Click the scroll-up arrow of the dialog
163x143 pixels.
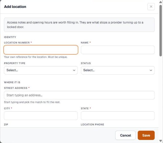[161, 2]
